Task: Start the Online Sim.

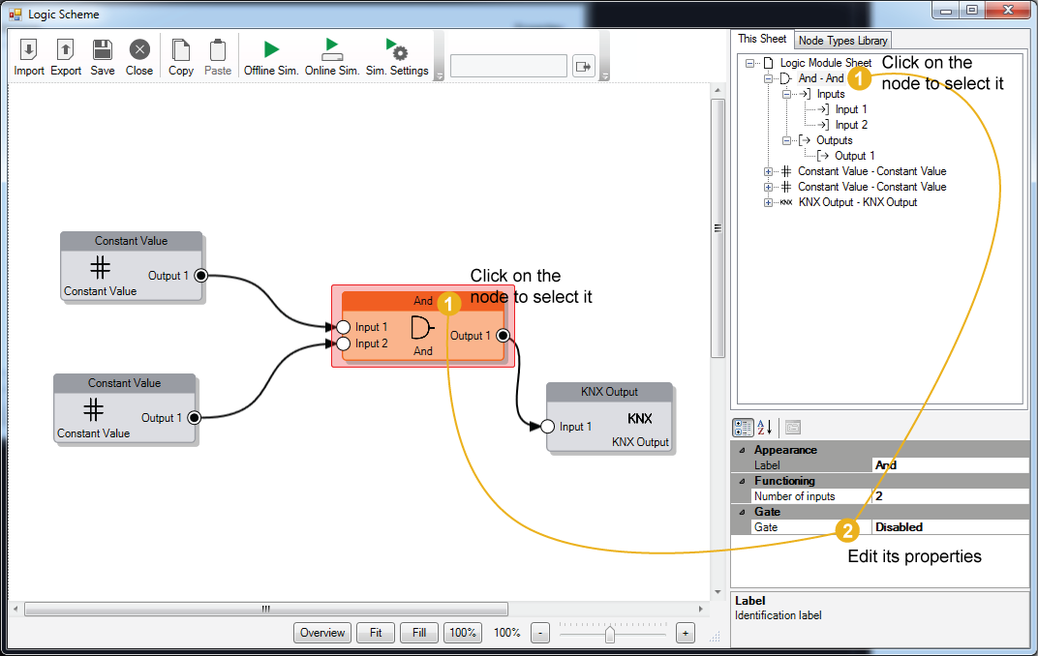Action: pyautogui.click(x=332, y=57)
